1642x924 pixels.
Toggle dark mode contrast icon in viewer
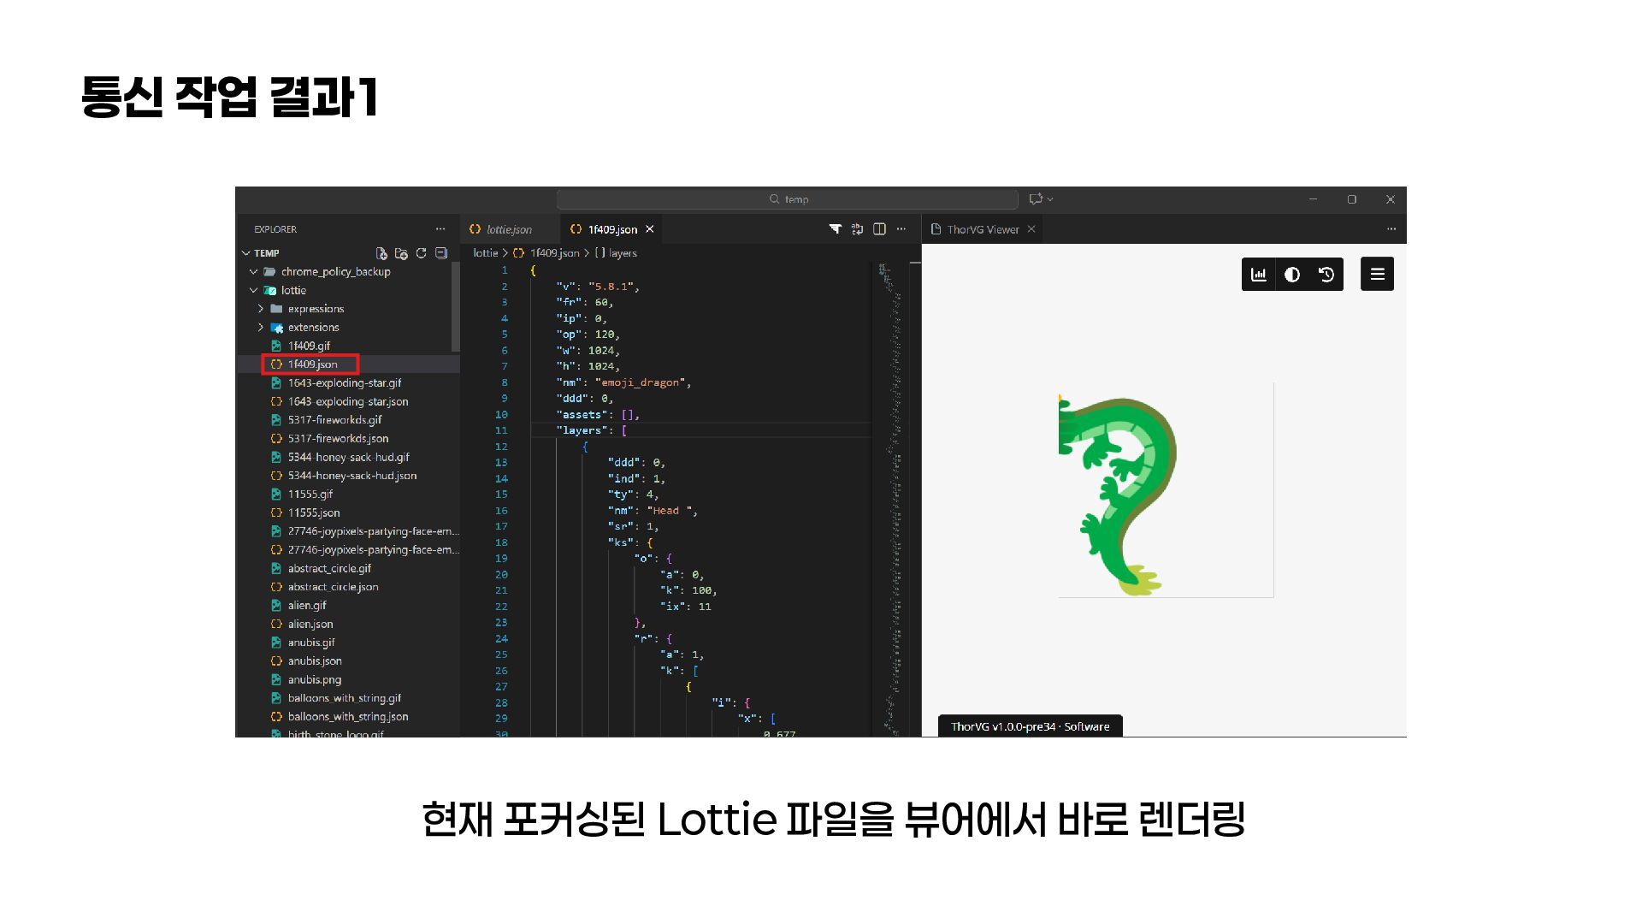click(1292, 275)
